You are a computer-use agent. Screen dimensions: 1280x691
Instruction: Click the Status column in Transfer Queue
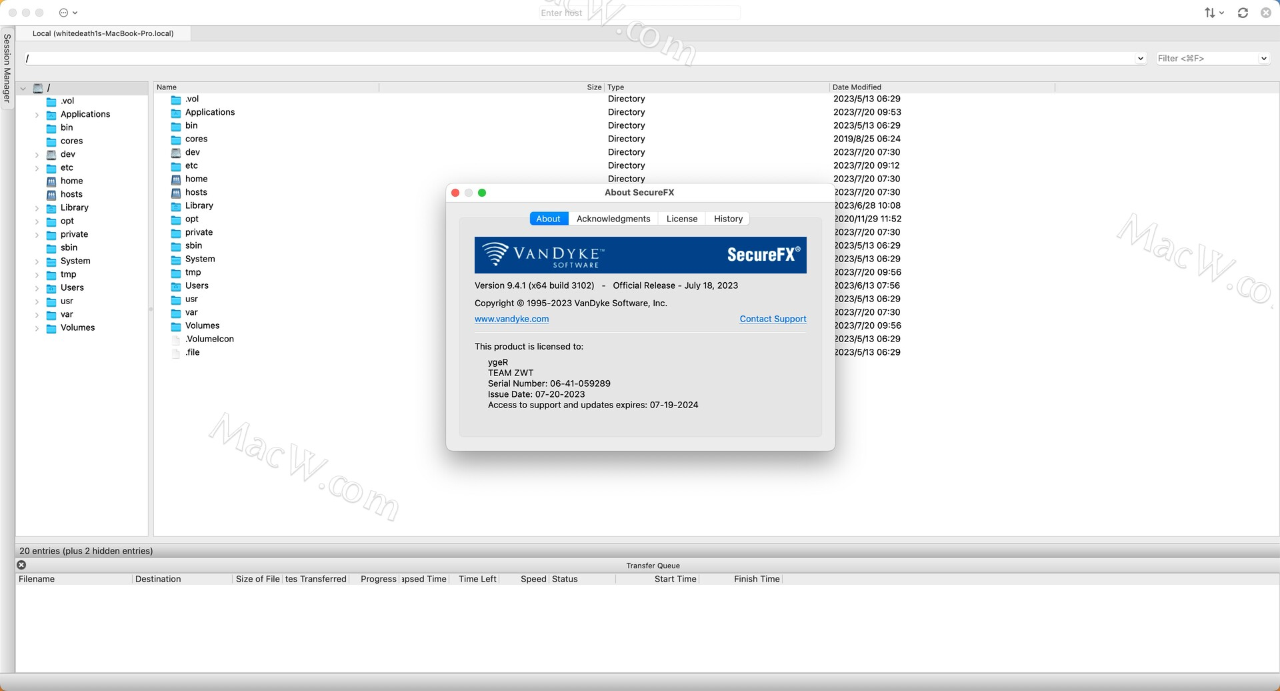pyautogui.click(x=582, y=579)
